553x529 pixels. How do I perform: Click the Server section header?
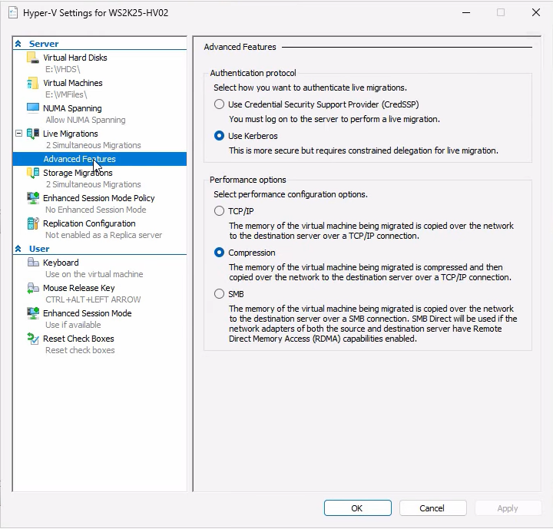click(44, 44)
